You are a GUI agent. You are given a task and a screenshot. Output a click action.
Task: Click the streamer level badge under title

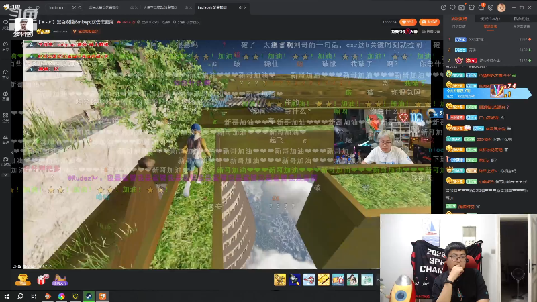[x=44, y=31]
